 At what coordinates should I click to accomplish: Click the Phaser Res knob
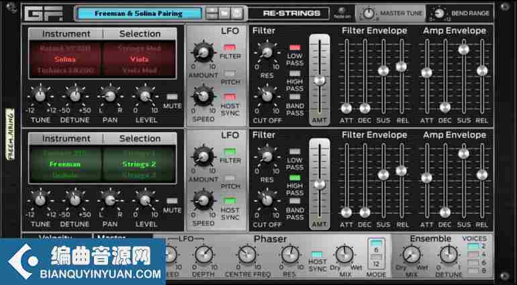pos(290,254)
